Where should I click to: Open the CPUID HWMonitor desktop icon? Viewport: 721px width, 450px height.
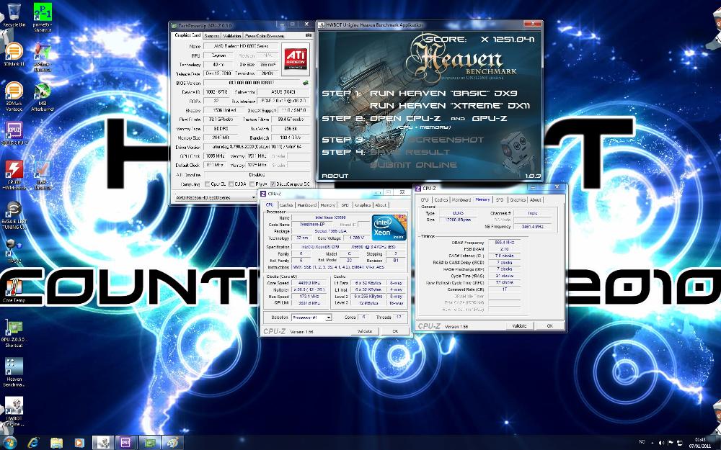point(14,174)
